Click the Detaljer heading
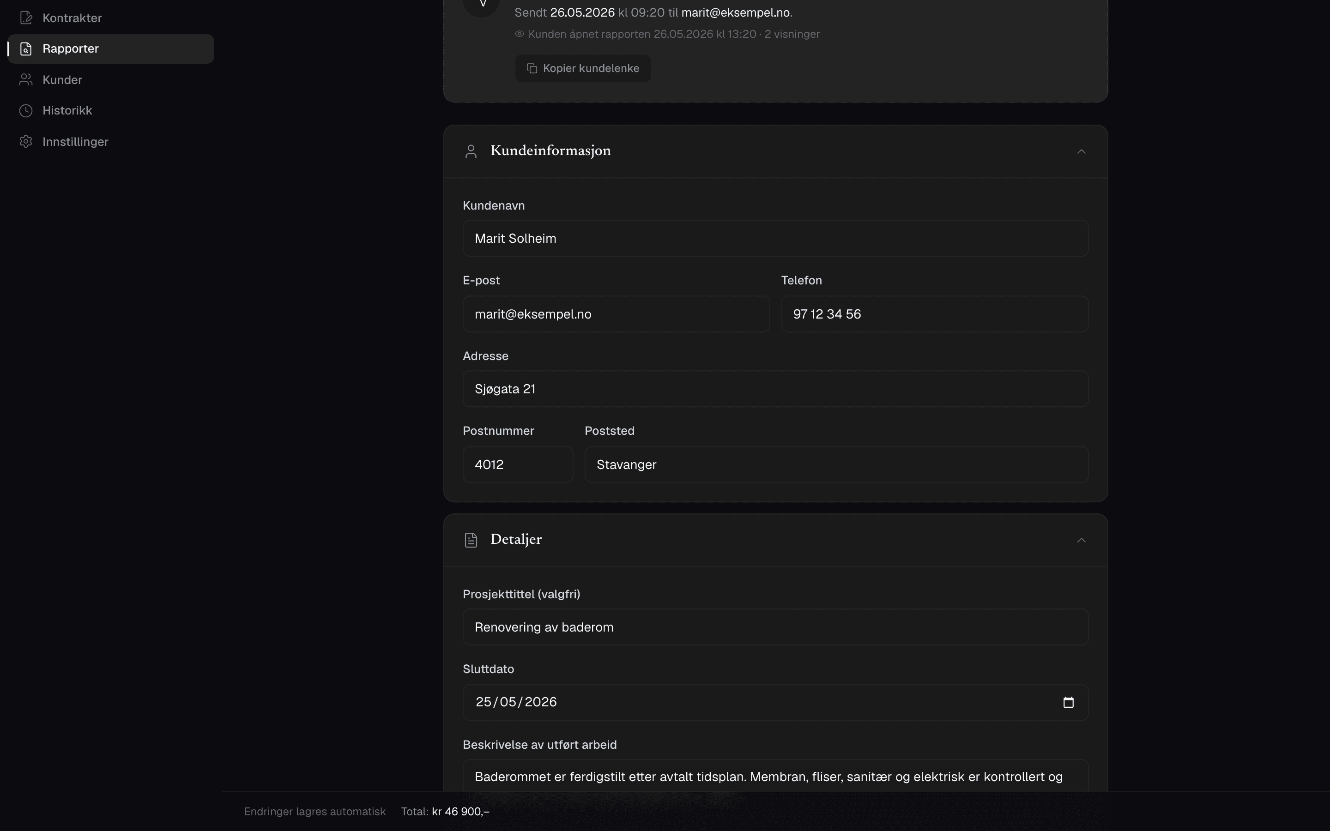Screen dimensions: 1330x831 pyautogui.click(x=516, y=540)
